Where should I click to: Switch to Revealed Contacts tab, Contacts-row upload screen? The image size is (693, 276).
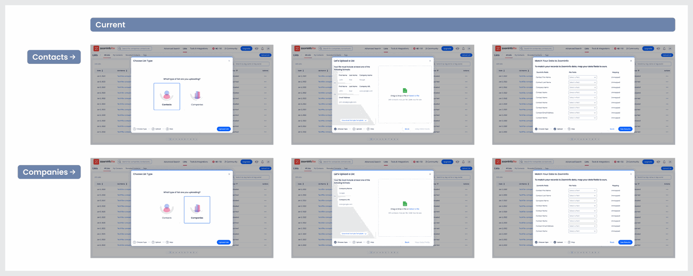pyautogui.click(x=334, y=55)
